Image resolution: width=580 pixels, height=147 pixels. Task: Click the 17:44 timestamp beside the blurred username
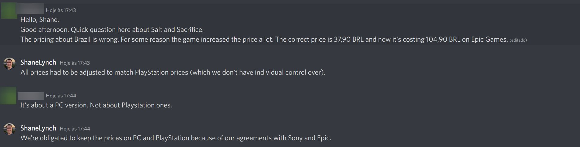click(61, 96)
